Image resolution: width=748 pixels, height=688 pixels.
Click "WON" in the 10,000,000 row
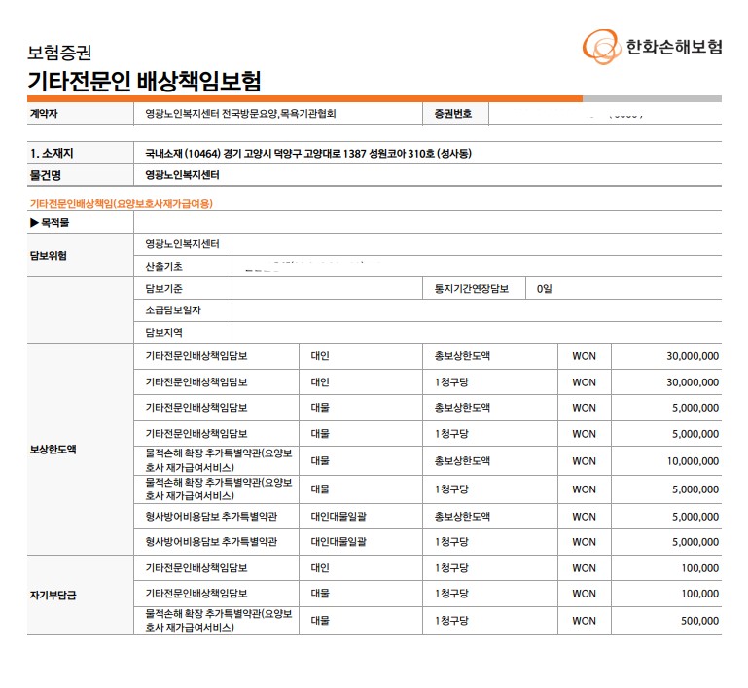point(584,461)
